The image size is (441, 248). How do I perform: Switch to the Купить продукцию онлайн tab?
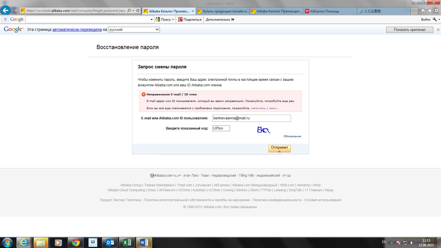tap(223, 11)
